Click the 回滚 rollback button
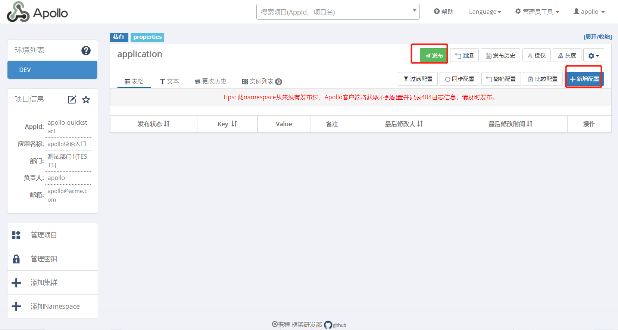 (x=464, y=56)
